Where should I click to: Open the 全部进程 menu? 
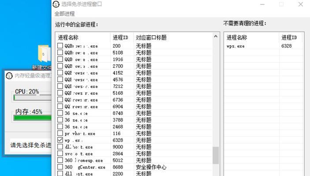(x=64, y=14)
